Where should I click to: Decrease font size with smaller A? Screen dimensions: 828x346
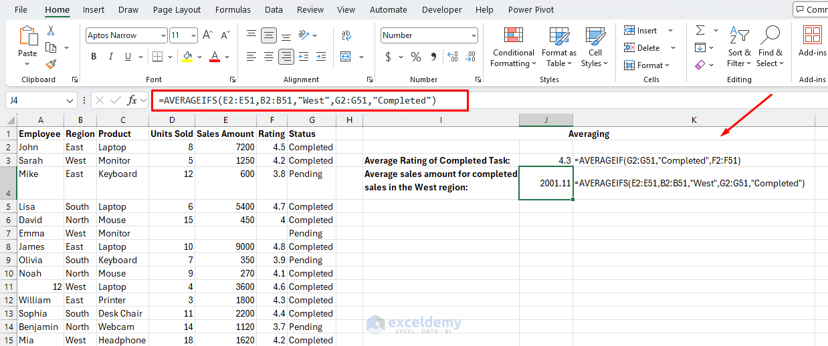tap(224, 35)
